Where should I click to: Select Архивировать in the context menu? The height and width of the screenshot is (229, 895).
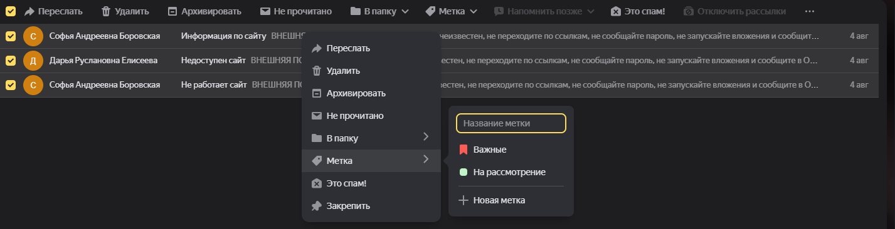point(371,93)
